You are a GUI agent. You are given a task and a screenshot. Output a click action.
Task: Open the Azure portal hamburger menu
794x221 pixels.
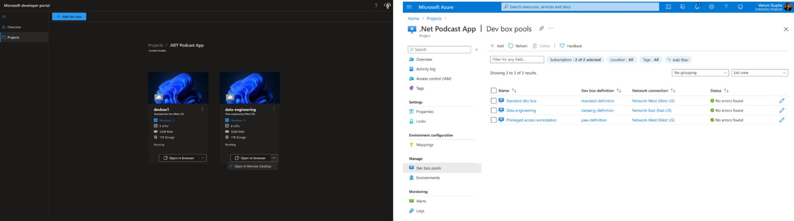coord(409,7)
